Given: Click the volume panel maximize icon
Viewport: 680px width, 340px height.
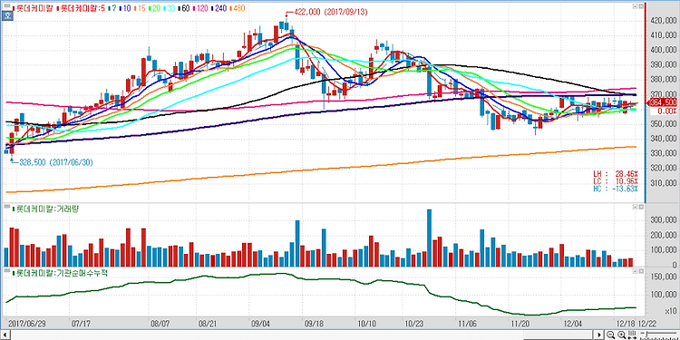Looking at the screenshot, I should (x=635, y=208).
